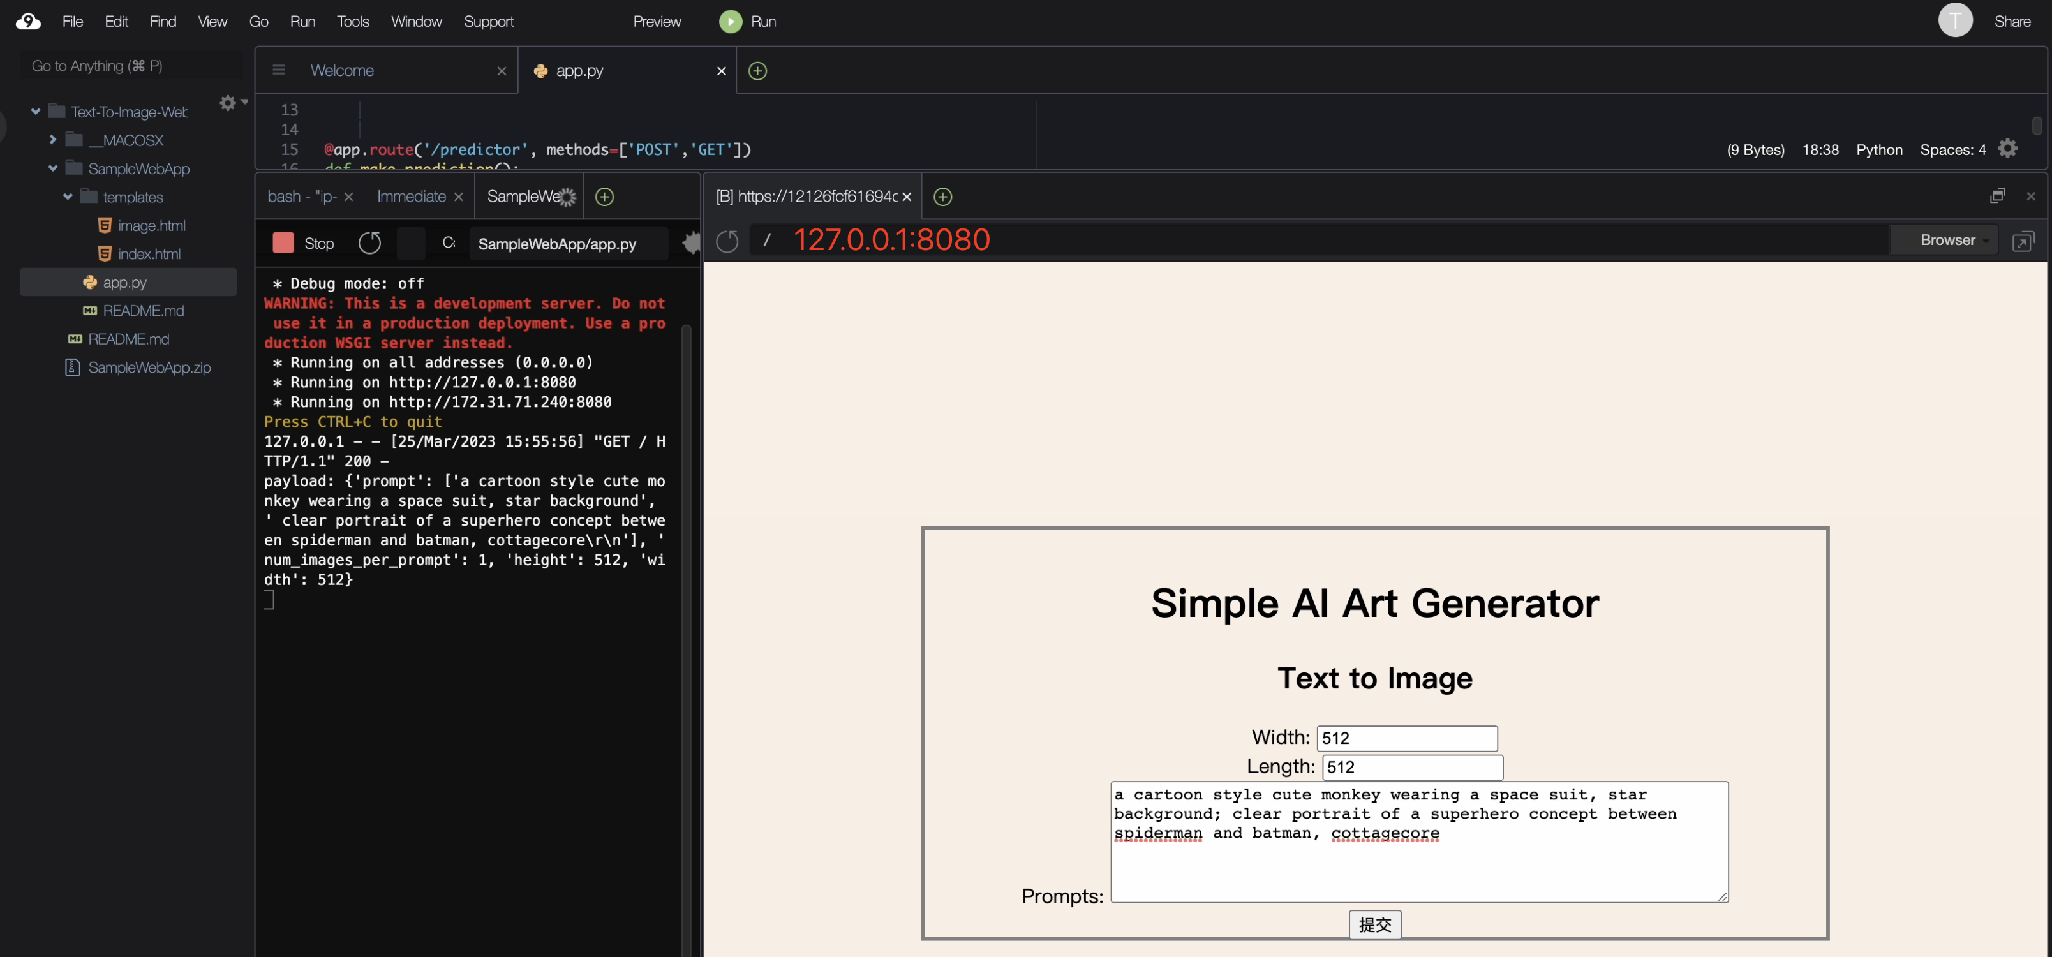The width and height of the screenshot is (2052, 957).
Task: Click the restart icon in the run toolbar
Action: [369, 243]
